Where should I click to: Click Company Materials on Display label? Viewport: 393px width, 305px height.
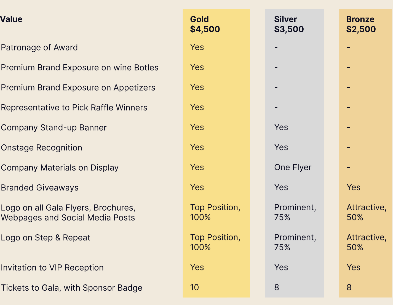click(x=60, y=168)
